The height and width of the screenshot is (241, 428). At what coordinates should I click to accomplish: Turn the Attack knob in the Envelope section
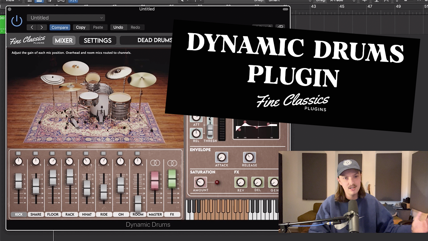[x=221, y=158]
